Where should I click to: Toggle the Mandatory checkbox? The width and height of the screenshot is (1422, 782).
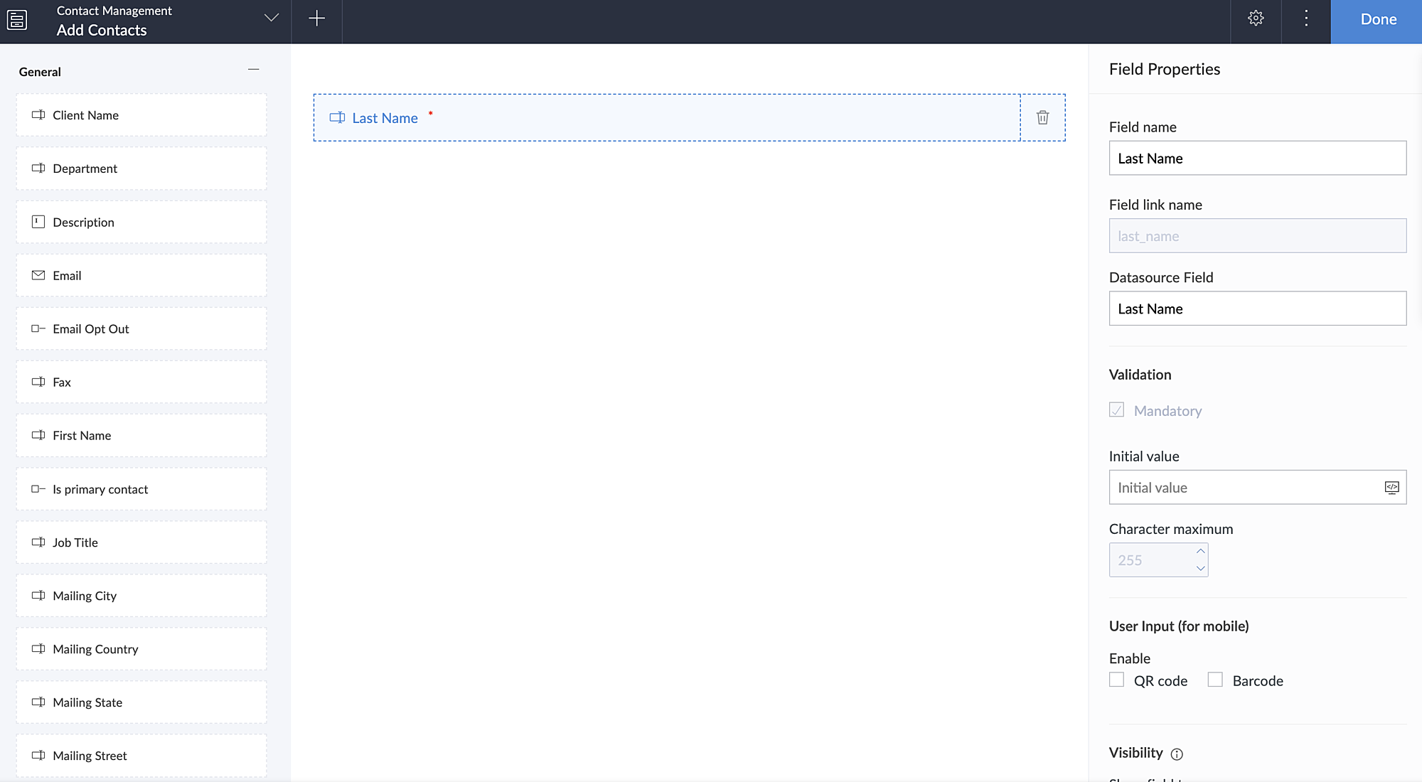coord(1117,410)
